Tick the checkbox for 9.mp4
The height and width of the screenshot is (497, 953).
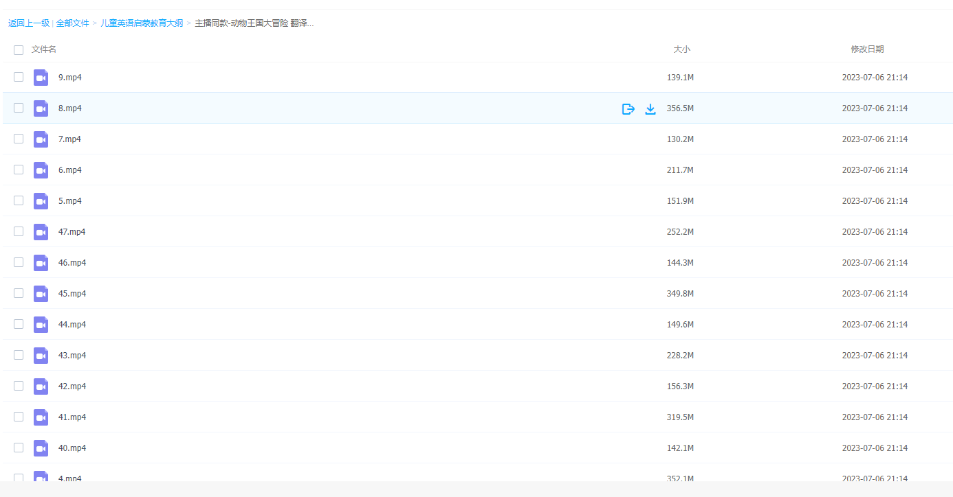19,77
